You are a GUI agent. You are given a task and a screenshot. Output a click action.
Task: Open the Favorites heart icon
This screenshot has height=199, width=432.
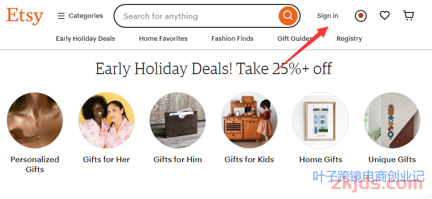[385, 15]
